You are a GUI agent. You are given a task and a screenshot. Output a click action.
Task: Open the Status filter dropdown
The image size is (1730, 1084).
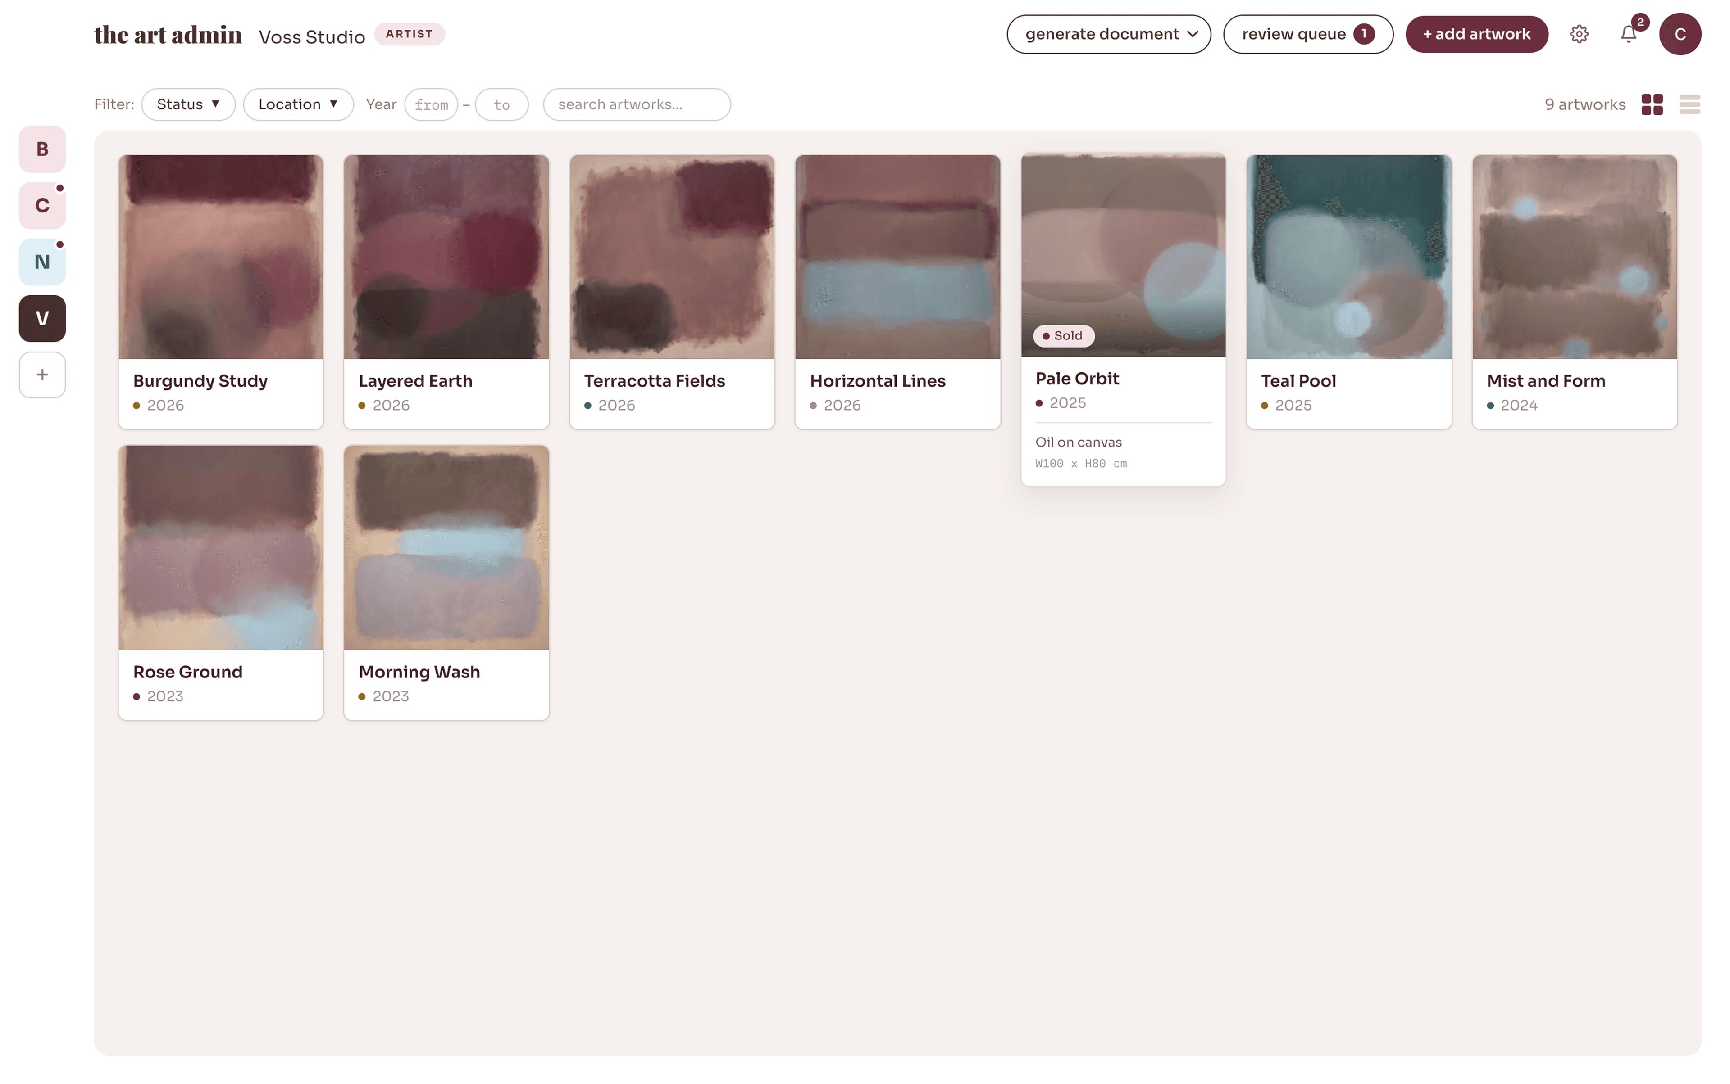(188, 105)
